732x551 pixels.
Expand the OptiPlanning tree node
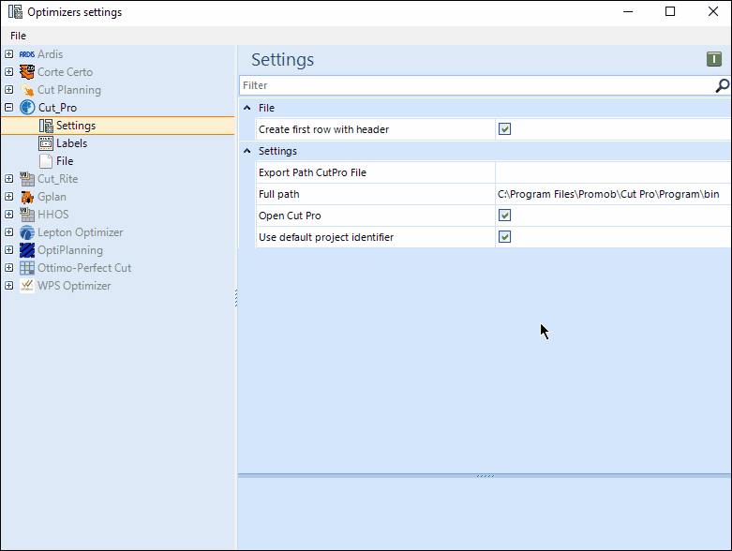tap(8, 250)
